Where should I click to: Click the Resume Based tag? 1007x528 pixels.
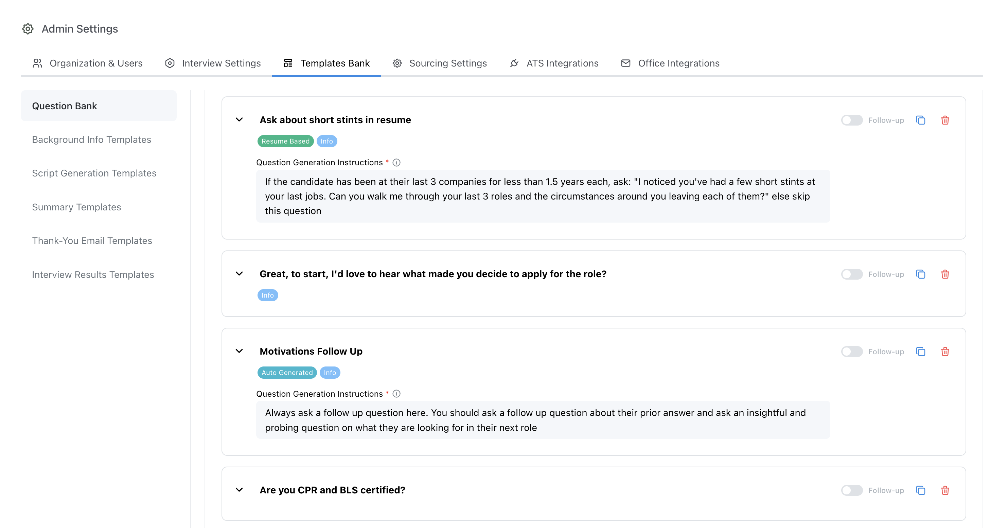[285, 142]
